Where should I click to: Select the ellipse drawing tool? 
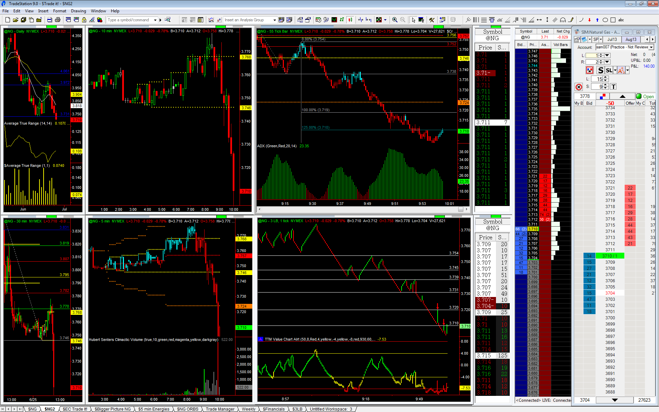[605, 20]
